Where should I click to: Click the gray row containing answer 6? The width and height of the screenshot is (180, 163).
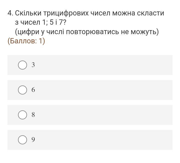tap(100, 90)
